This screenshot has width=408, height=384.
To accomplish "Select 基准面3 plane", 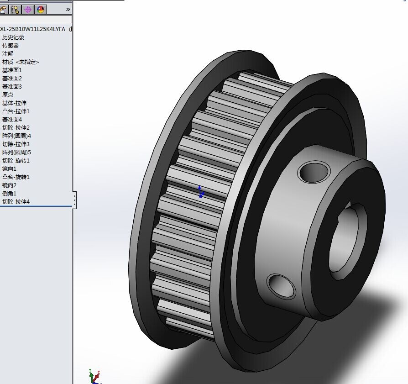I will click(12, 87).
